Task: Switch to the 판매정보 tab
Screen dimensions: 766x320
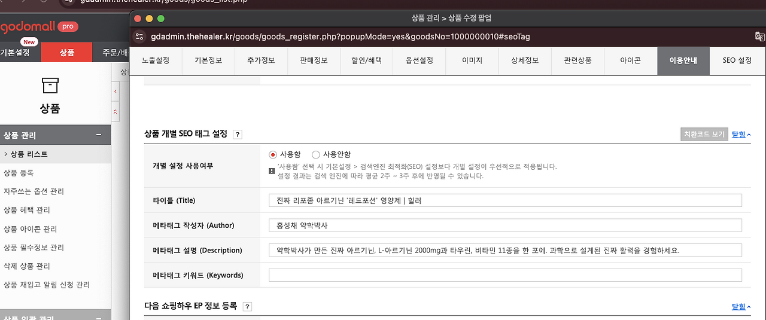Action: [314, 60]
